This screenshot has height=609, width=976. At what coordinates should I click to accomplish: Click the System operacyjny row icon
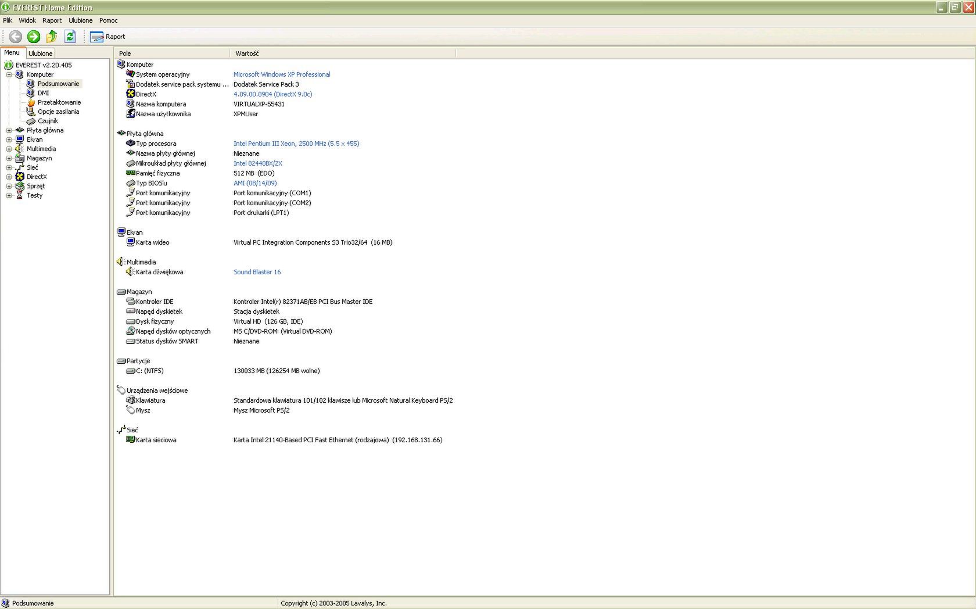pyautogui.click(x=131, y=74)
